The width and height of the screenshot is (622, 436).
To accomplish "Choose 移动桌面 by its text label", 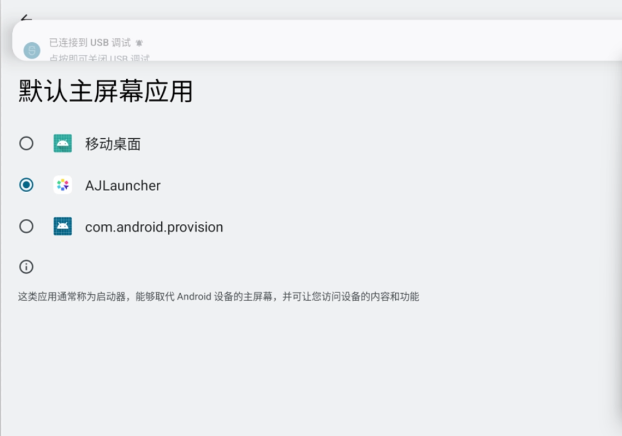I will coord(113,144).
